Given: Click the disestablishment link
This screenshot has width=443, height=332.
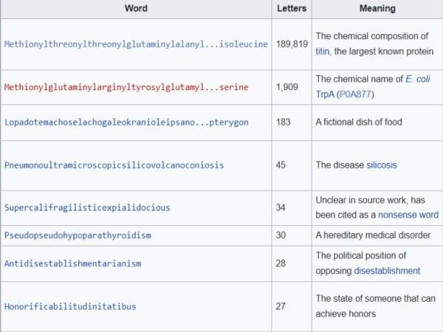Looking at the screenshot, I should (387, 271).
